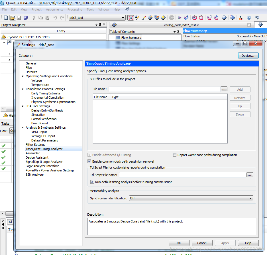Select Fitter Settings category
The width and height of the screenshot is (267, 255).
tap(35, 145)
